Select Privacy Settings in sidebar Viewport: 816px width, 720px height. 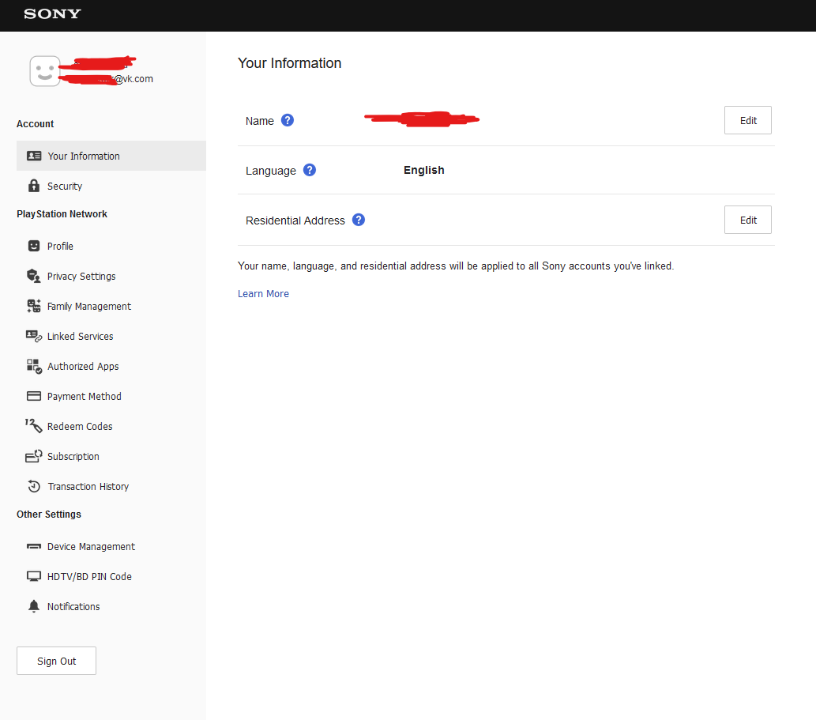point(111,276)
